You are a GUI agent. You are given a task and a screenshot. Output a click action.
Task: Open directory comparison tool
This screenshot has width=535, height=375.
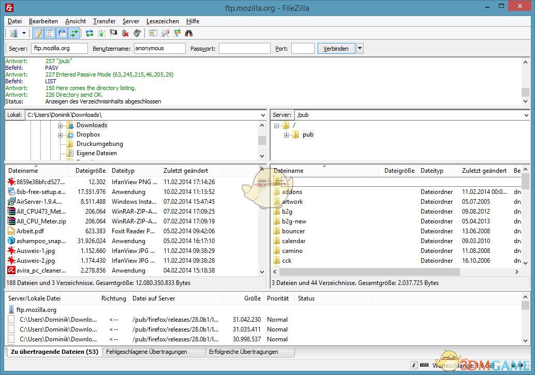coord(152,33)
